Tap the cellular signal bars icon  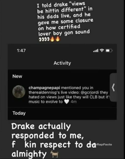(96, 51)
